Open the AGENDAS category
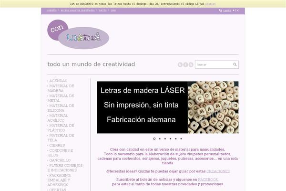286x191 pixels. coord(58,81)
